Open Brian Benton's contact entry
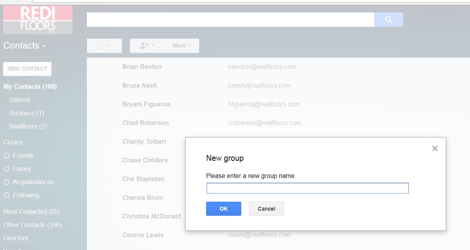470x250 pixels. 142,67
